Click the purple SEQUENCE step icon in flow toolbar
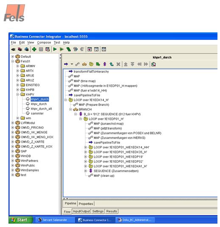Viewport: 220px width, 227px height. click(105, 64)
